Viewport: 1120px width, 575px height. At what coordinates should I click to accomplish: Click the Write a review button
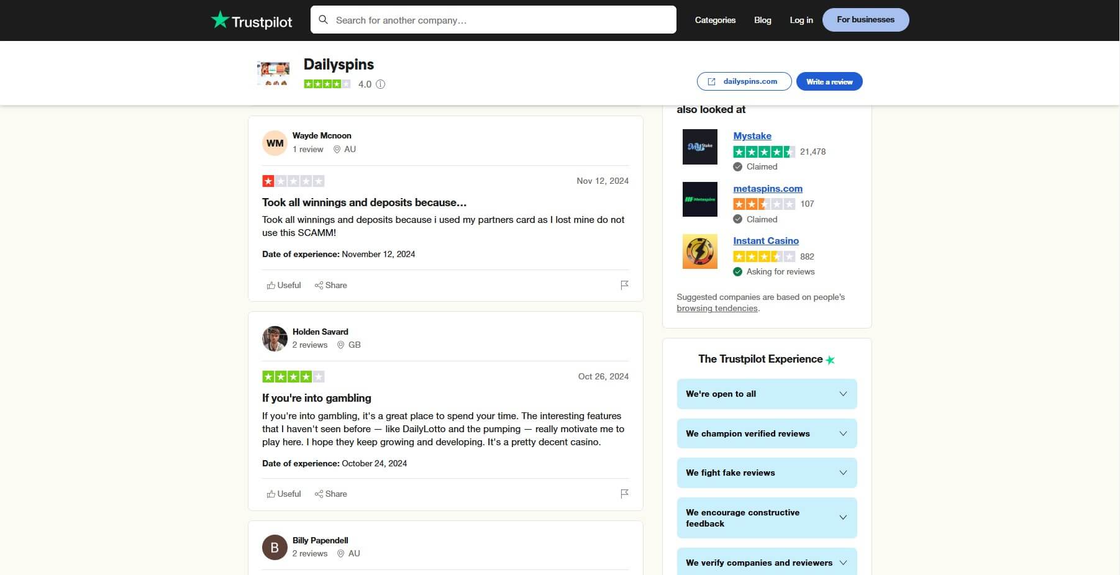coord(829,81)
